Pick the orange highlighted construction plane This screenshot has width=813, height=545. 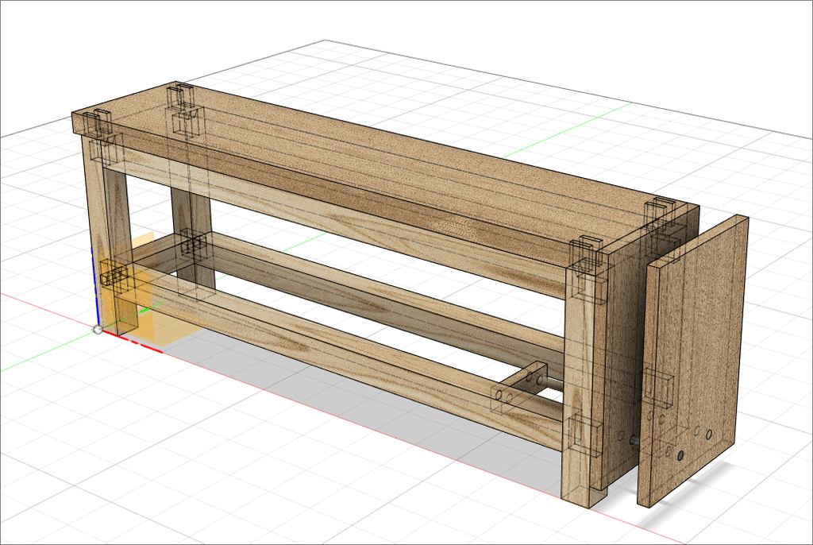pos(133,292)
